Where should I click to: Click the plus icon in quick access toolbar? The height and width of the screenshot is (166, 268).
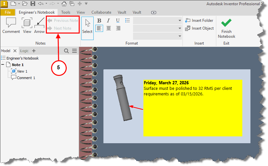[x=79, y=4]
